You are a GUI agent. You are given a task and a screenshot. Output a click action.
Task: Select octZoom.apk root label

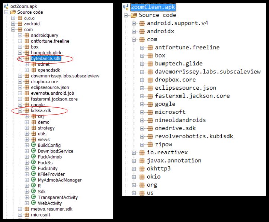point(24,6)
